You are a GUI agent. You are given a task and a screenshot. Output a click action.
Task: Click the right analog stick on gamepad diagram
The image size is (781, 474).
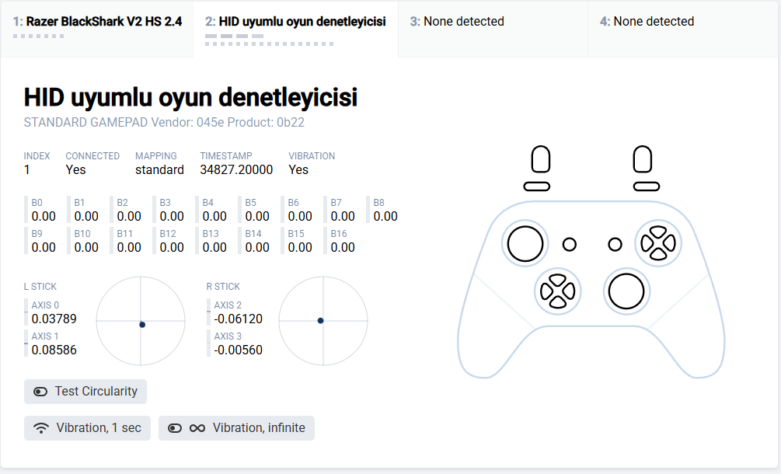626,291
